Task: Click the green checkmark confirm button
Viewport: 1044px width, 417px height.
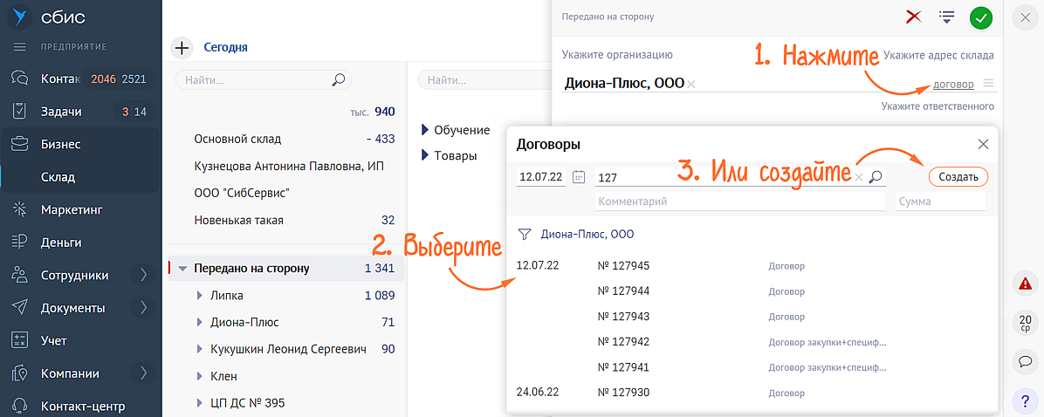Action: coord(981,17)
